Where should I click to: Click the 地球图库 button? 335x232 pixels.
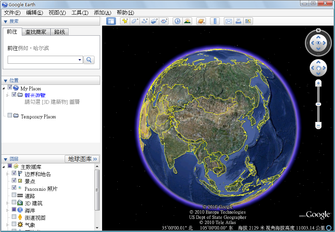(82, 159)
